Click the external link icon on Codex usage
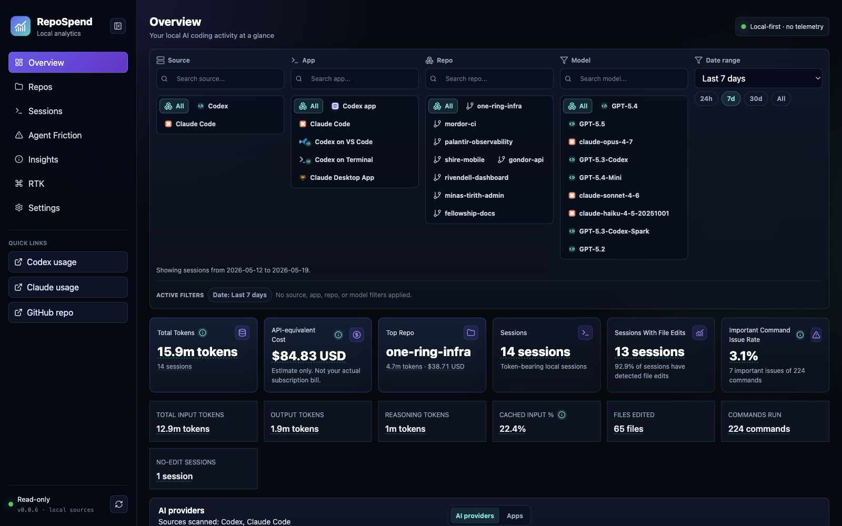 click(x=18, y=262)
